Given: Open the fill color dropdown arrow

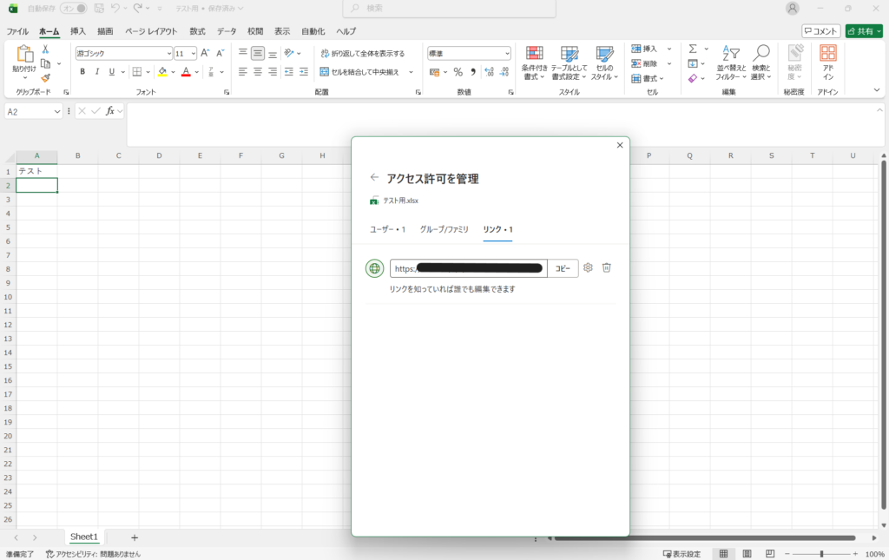Looking at the screenshot, I should click(x=173, y=72).
